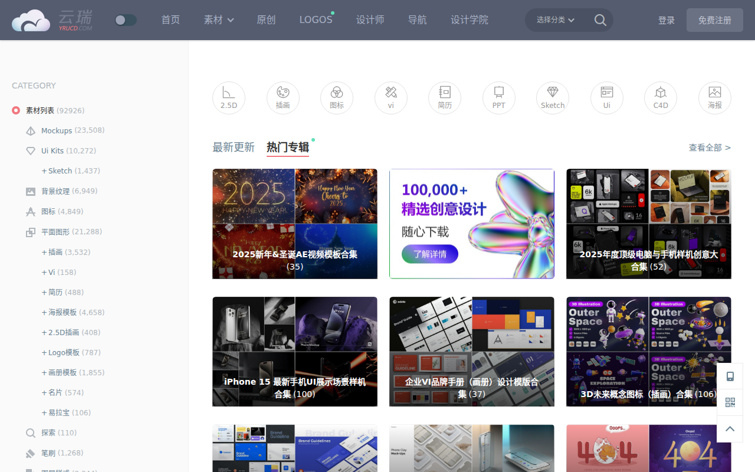Open the 404 illustration album thumbnail
The image size is (755, 472).
click(x=649, y=448)
